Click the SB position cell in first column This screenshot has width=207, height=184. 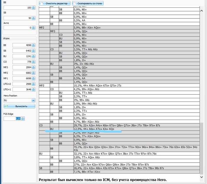[x=44, y=168]
